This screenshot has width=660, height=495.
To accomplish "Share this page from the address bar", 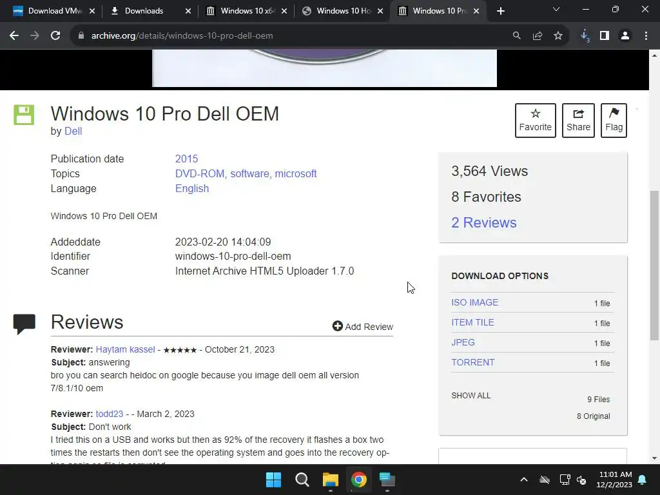I will [x=538, y=36].
